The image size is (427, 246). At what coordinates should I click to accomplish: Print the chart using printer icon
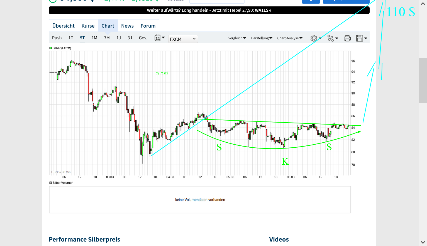pyautogui.click(x=347, y=38)
